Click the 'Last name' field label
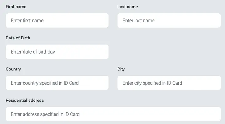This screenshot has height=124, width=225. pyautogui.click(x=128, y=7)
